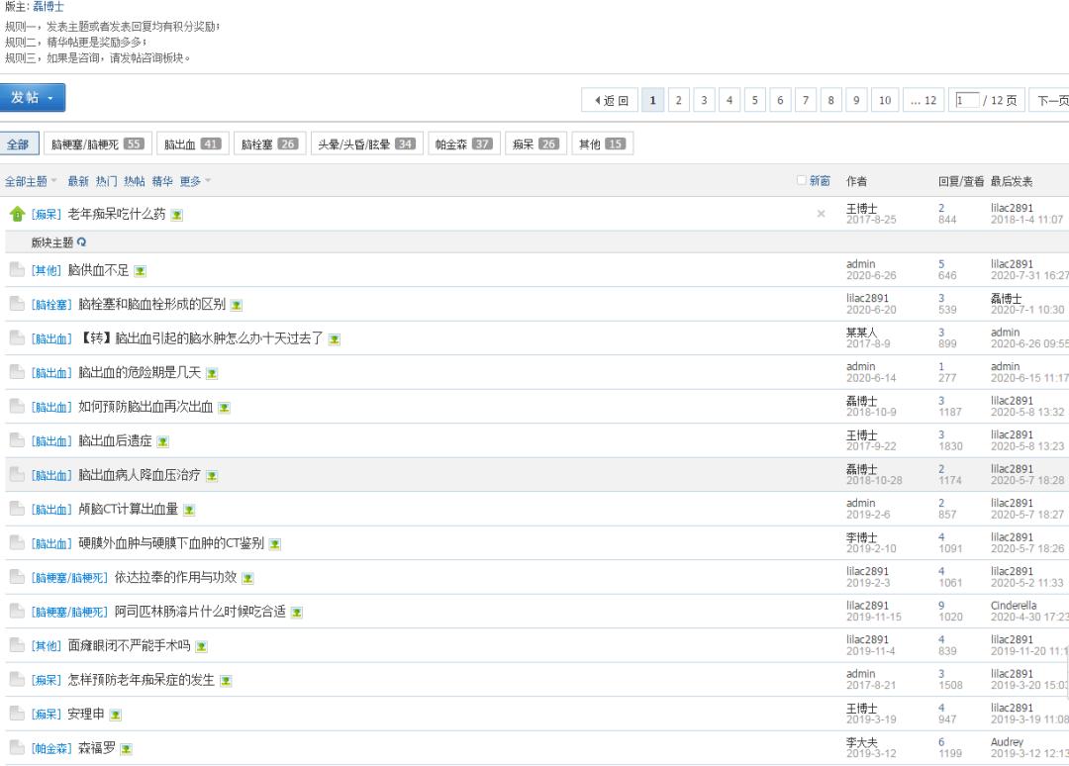The width and height of the screenshot is (1069, 766).
Task: Open the 发帖 dropdown button
Action: [33, 98]
